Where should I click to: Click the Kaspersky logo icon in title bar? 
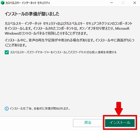point(3,3)
